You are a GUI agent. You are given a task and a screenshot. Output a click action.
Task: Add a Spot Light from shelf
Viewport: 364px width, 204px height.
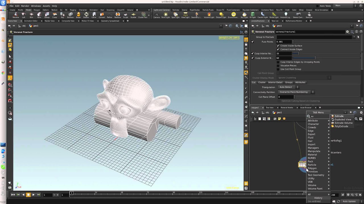click(x=175, y=15)
